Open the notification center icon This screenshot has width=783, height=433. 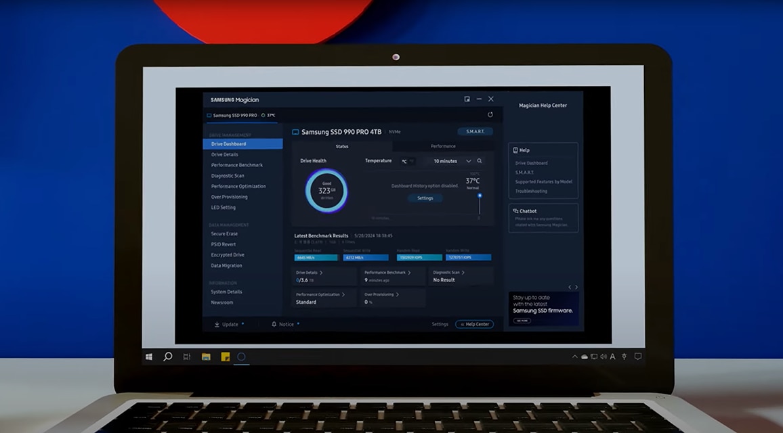[637, 356]
